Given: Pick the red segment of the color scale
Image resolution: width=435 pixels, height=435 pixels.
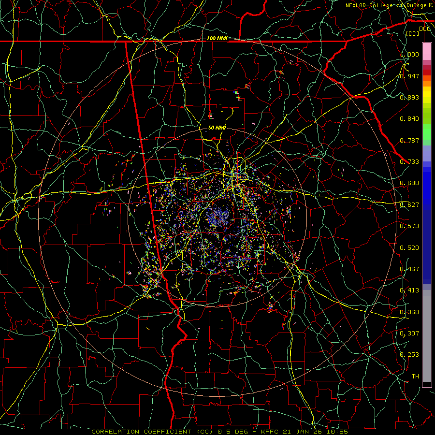Looking at the screenshot, I should pos(427,72).
